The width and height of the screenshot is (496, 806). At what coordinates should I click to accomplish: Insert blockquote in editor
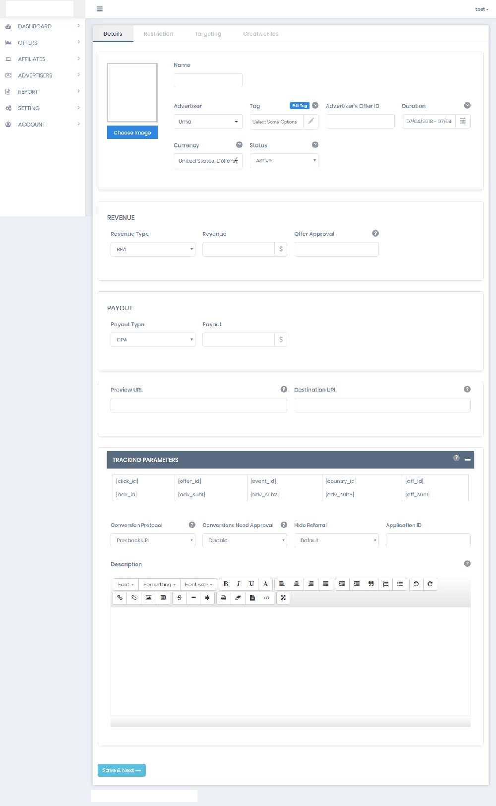pyautogui.click(x=371, y=584)
